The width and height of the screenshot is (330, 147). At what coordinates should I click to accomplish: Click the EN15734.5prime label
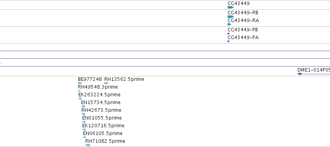[x=101, y=103]
